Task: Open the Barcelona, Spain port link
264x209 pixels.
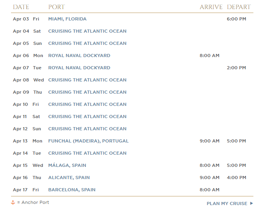Action: pos(72,190)
